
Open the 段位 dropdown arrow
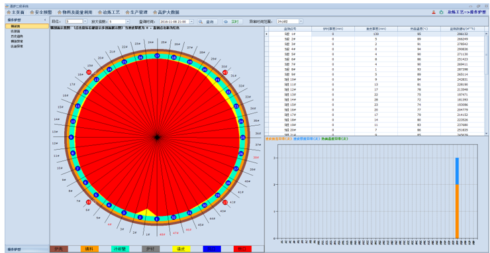85,22
